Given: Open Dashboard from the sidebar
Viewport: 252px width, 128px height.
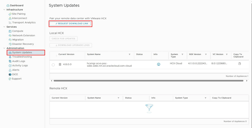Looking at the screenshot, I should tap(17, 5).
